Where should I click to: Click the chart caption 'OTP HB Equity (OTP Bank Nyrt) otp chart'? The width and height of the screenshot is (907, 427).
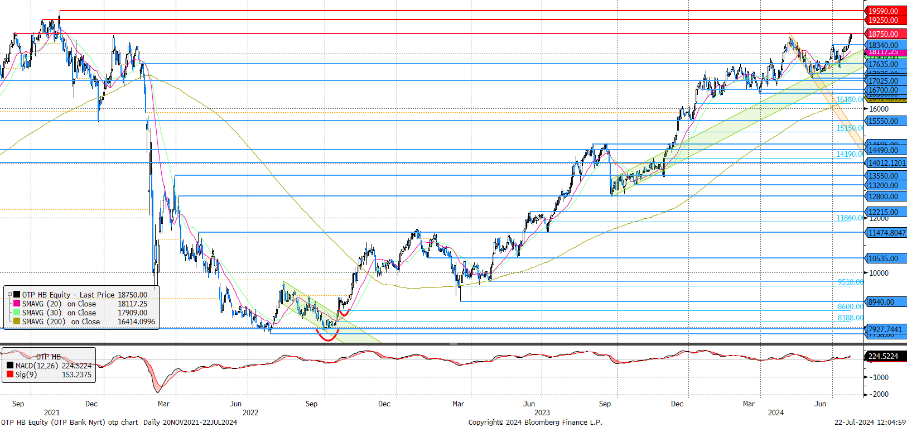click(x=69, y=422)
